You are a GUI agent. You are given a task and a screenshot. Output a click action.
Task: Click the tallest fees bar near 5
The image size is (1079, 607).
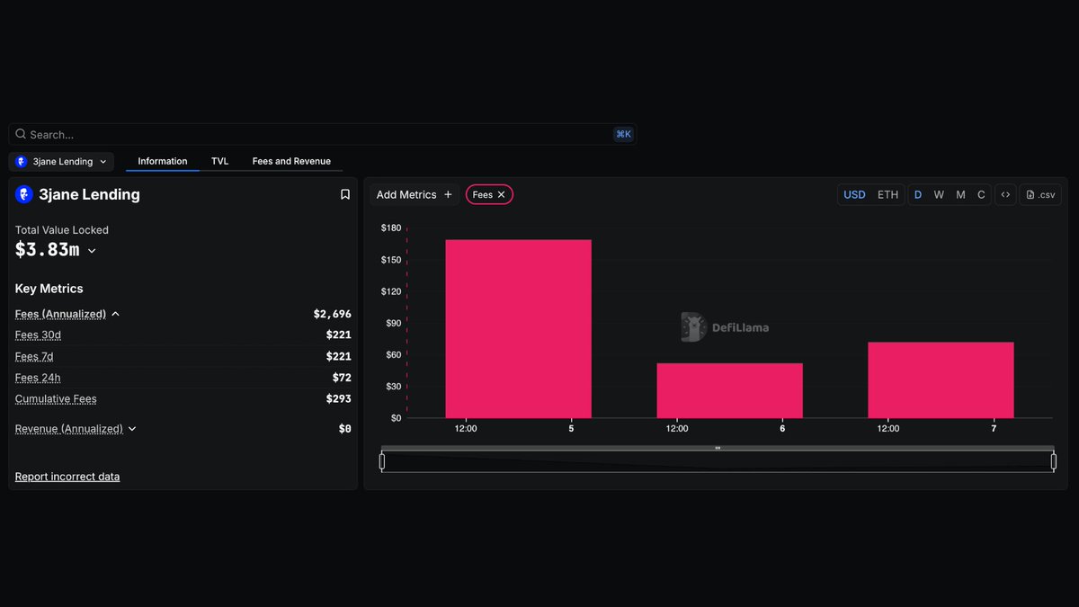[518, 328]
